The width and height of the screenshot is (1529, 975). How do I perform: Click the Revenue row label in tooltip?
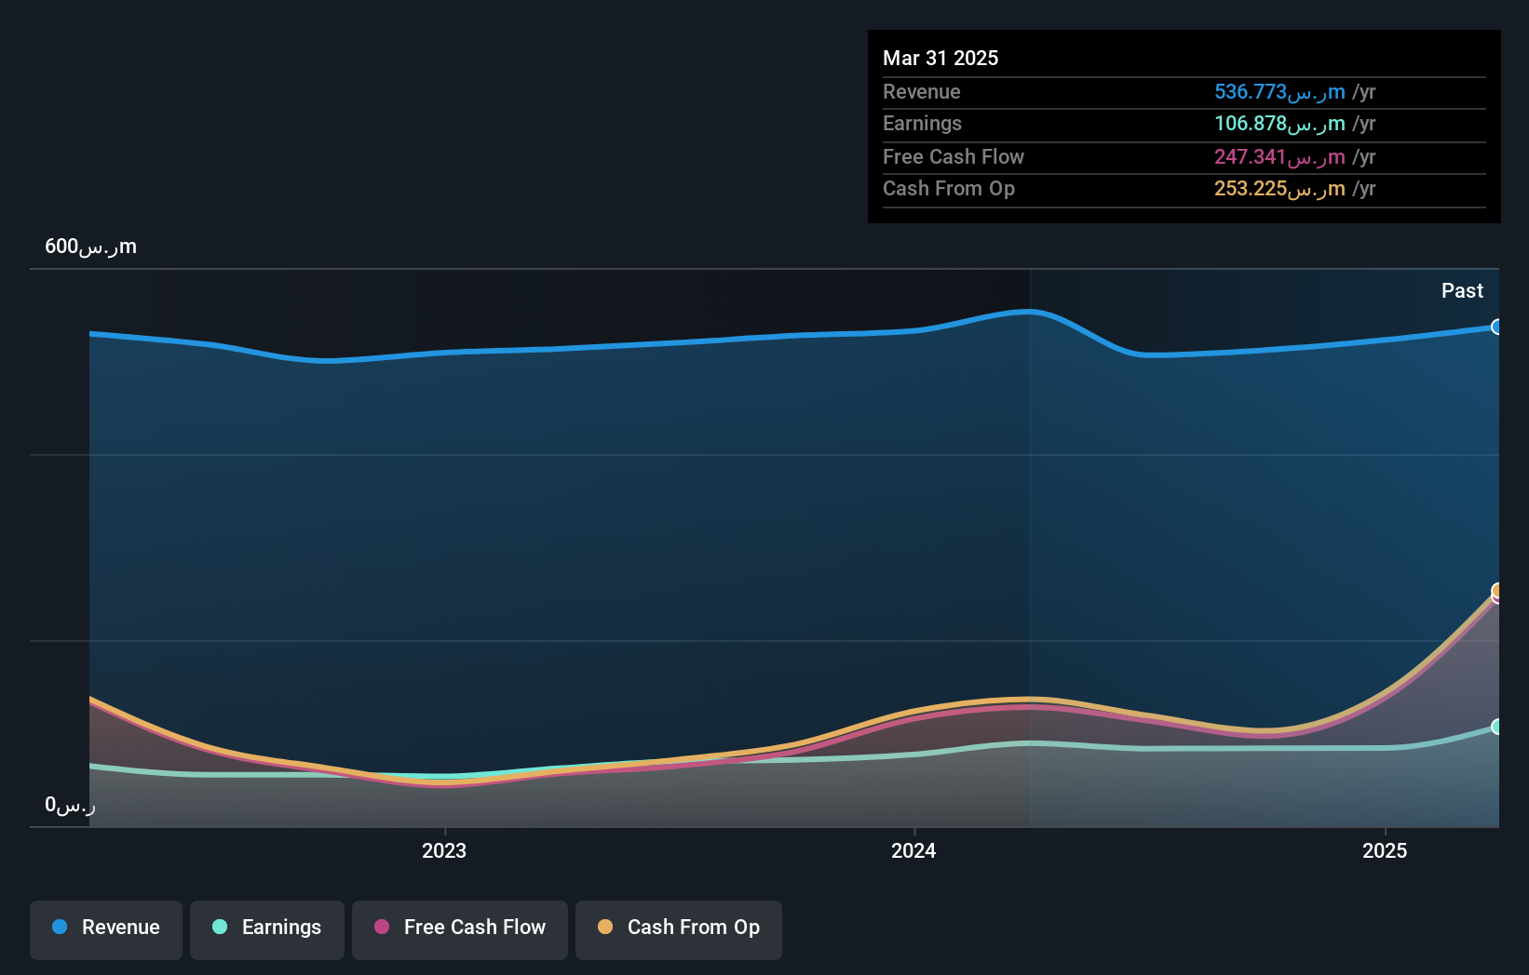coord(922,91)
